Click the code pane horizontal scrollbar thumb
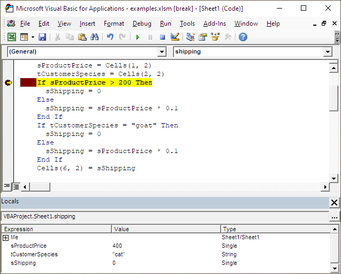 click(40, 187)
